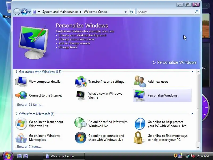Viewport: 213px width, 160px height.
Task: Click Go online to find it fast text
Action: pos(108,124)
